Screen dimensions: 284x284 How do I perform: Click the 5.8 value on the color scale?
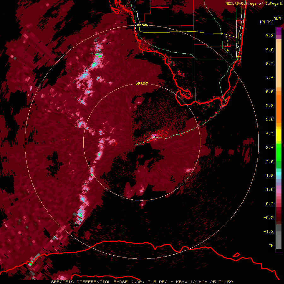point(270,106)
